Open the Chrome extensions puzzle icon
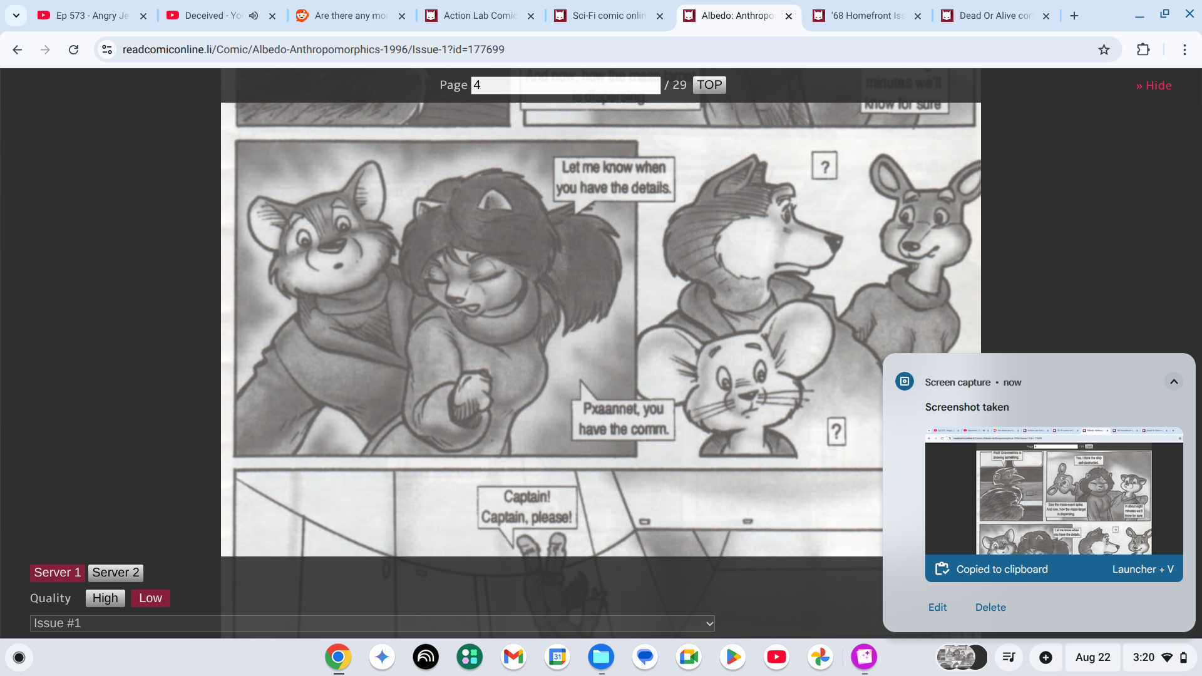This screenshot has width=1202, height=676. [x=1143, y=49]
